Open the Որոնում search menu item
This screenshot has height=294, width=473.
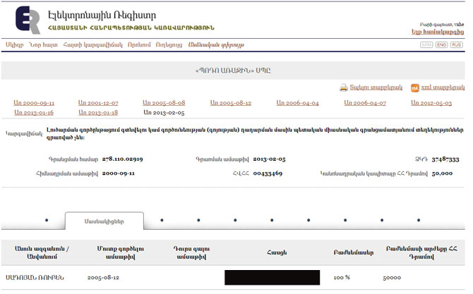[139, 45]
